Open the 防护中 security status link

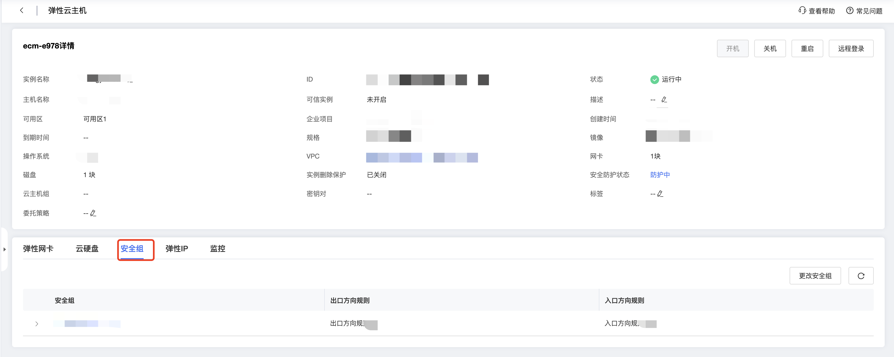pyautogui.click(x=660, y=175)
